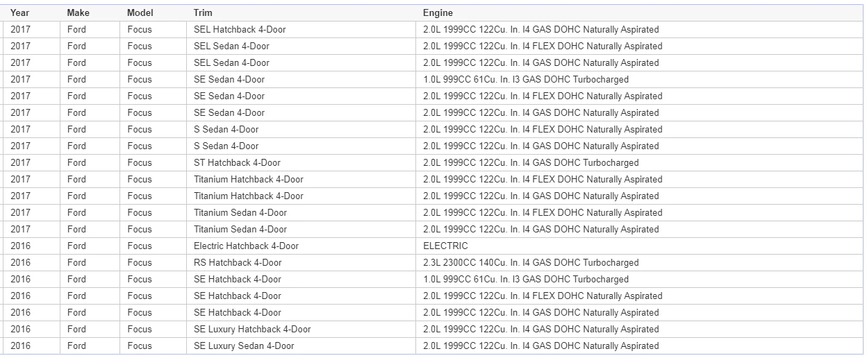Screen dimensions: 867x358
Task: Click the Trim column header
Action: click(301, 13)
